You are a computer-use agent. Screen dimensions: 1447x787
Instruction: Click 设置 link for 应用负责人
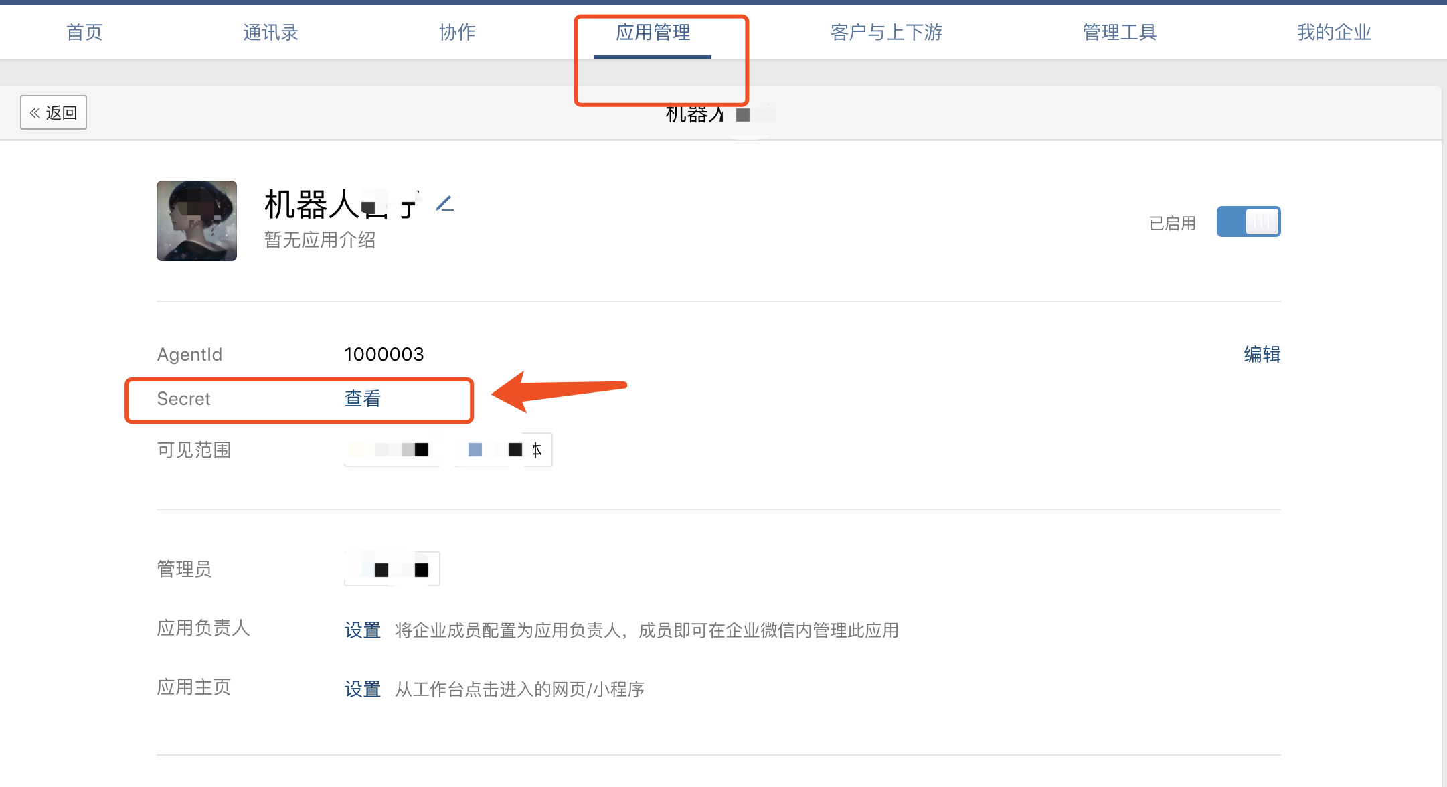(362, 630)
